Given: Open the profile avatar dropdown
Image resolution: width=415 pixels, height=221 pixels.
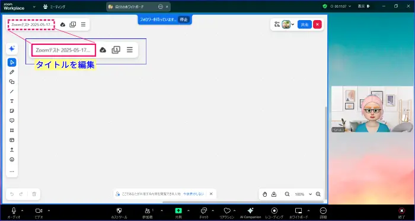Looking at the screenshot, I should 288,25.
